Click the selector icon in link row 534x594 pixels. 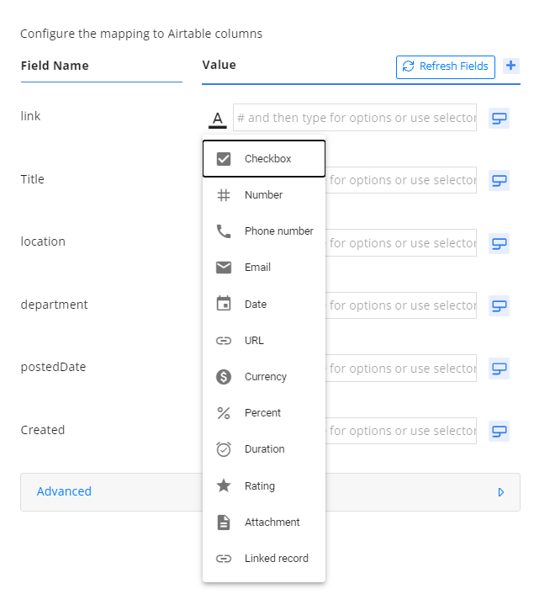pyautogui.click(x=499, y=118)
